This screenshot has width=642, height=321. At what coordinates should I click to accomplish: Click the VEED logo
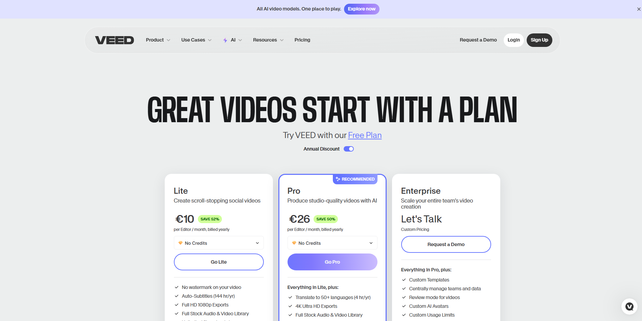114,40
